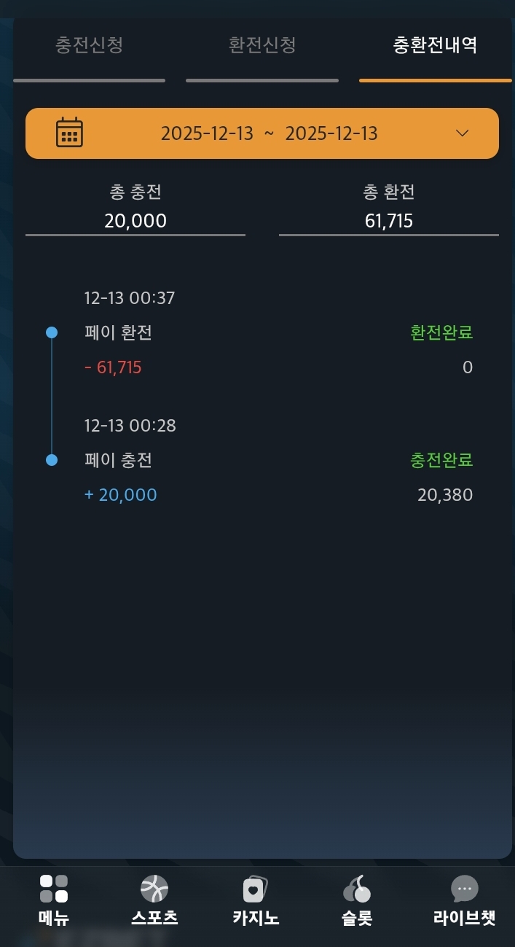Select the 페이 충전 transaction entry
Screen dimensions: 515x947
pyautogui.click(x=118, y=461)
